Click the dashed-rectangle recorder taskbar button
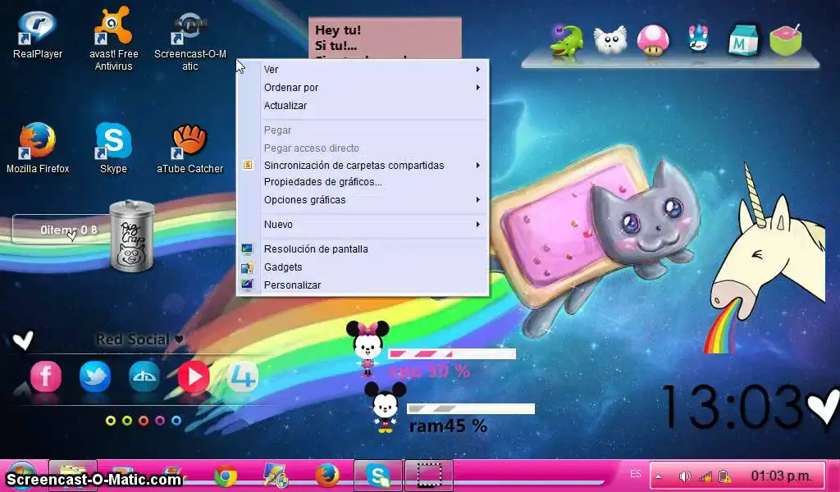This screenshot has height=492, width=840. (x=428, y=476)
